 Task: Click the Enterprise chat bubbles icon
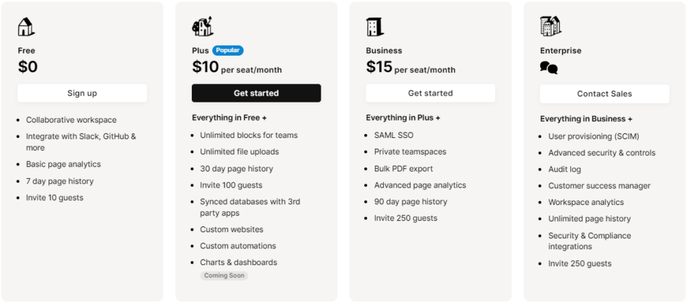[549, 68]
